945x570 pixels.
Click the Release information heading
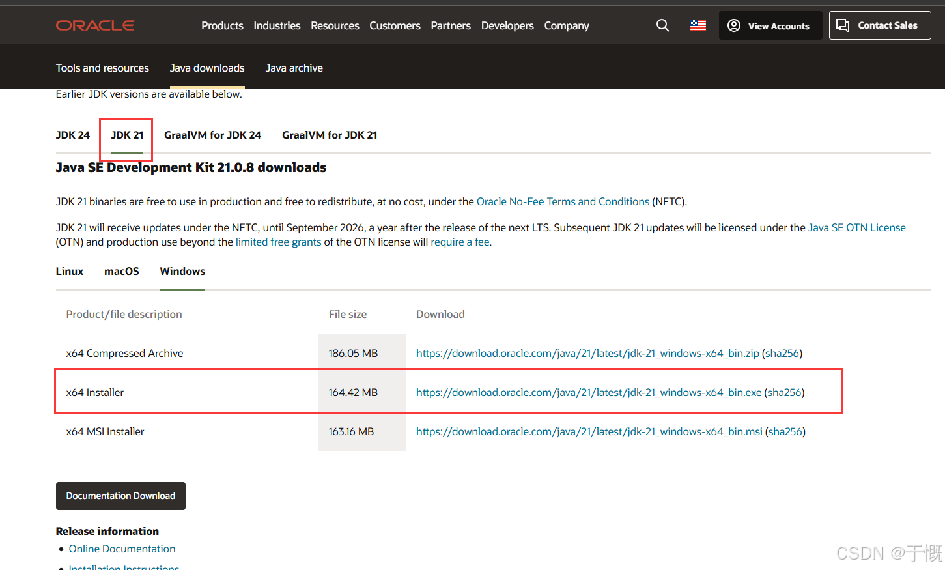pyautogui.click(x=107, y=531)
